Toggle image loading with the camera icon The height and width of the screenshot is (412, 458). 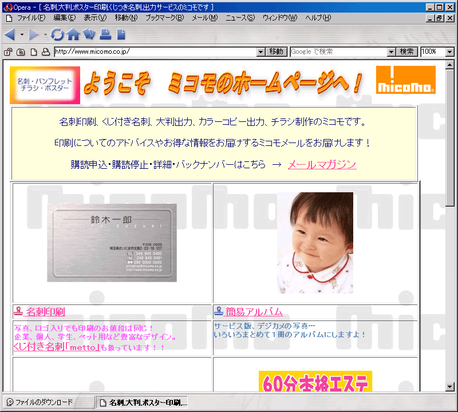point(21,52)
